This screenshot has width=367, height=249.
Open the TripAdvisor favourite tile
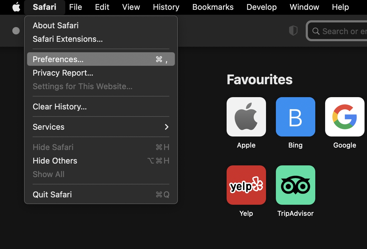point(295,185)
